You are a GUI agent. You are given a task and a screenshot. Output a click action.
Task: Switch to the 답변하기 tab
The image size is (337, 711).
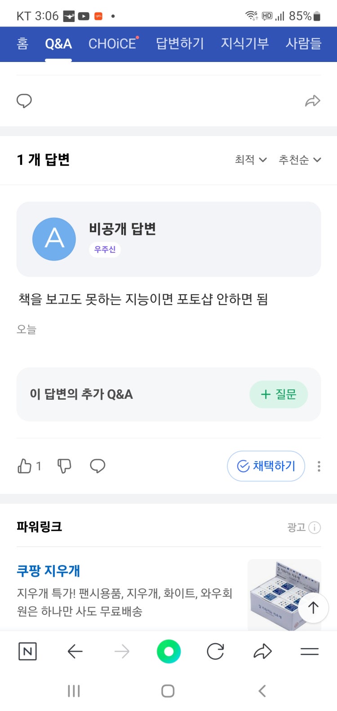click(x=180, y=44)
